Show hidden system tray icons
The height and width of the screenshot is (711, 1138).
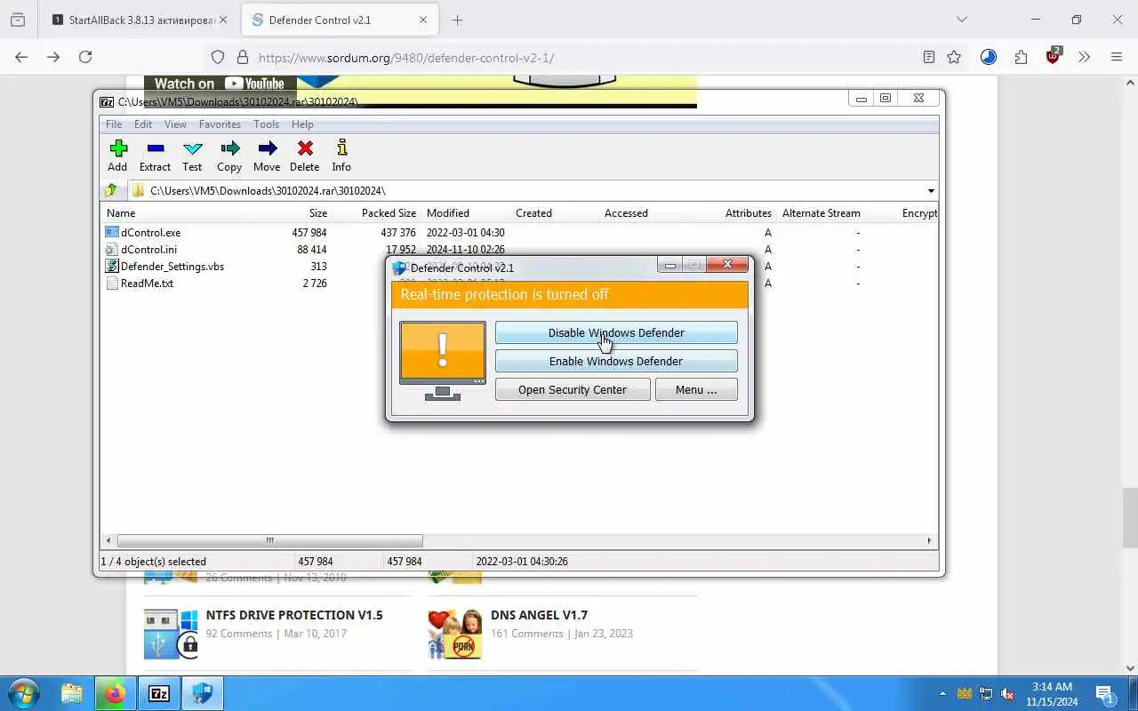coord(942,693)
